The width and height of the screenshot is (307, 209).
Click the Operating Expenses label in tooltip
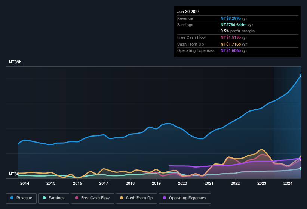tap(196, 51)
